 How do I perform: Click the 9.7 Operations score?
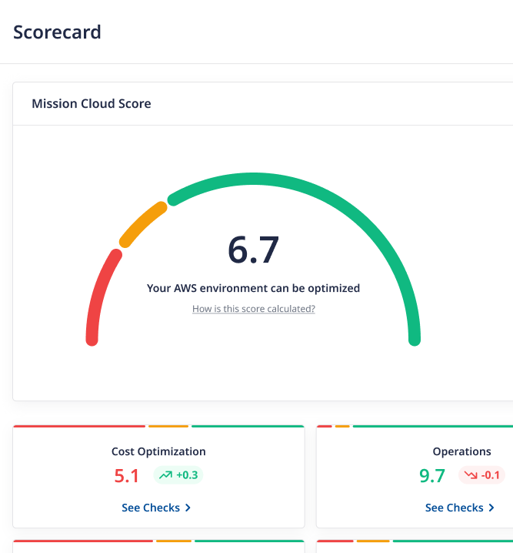coord(432,476)
